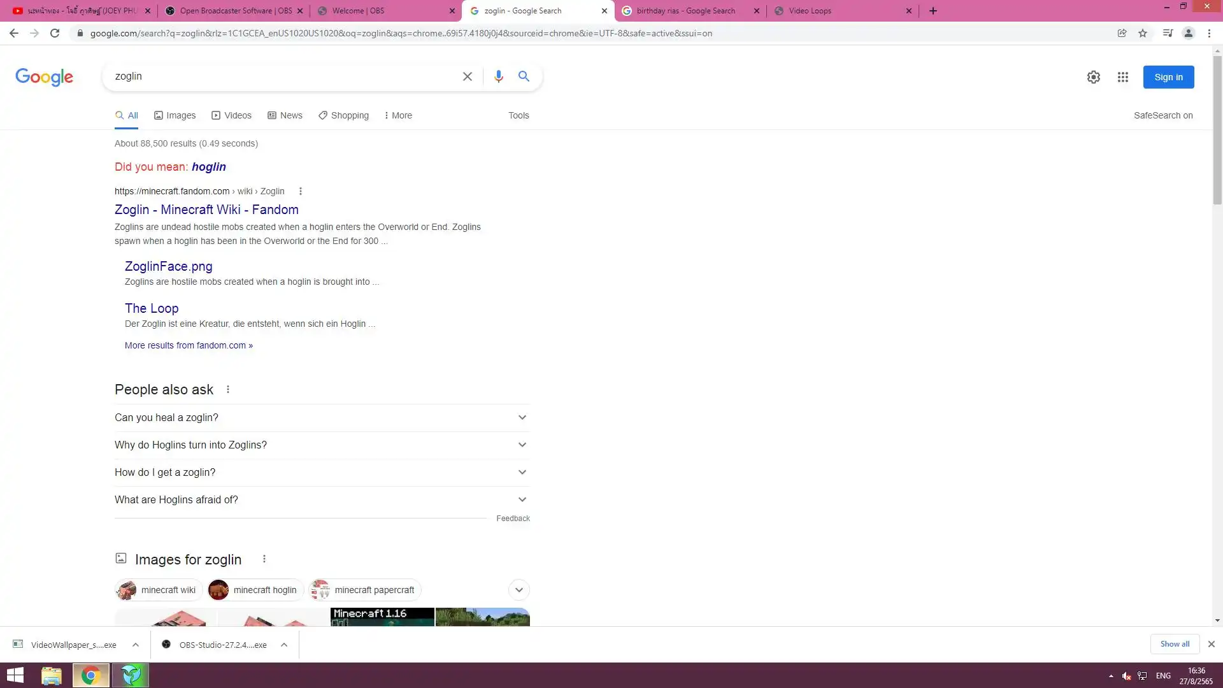Click the Windows Start button
The image size is (1223, 688).
point(15,675)
